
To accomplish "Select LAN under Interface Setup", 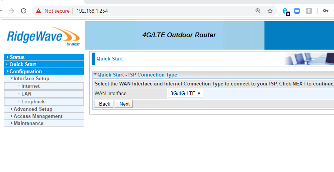I will (x=44, y=94).
